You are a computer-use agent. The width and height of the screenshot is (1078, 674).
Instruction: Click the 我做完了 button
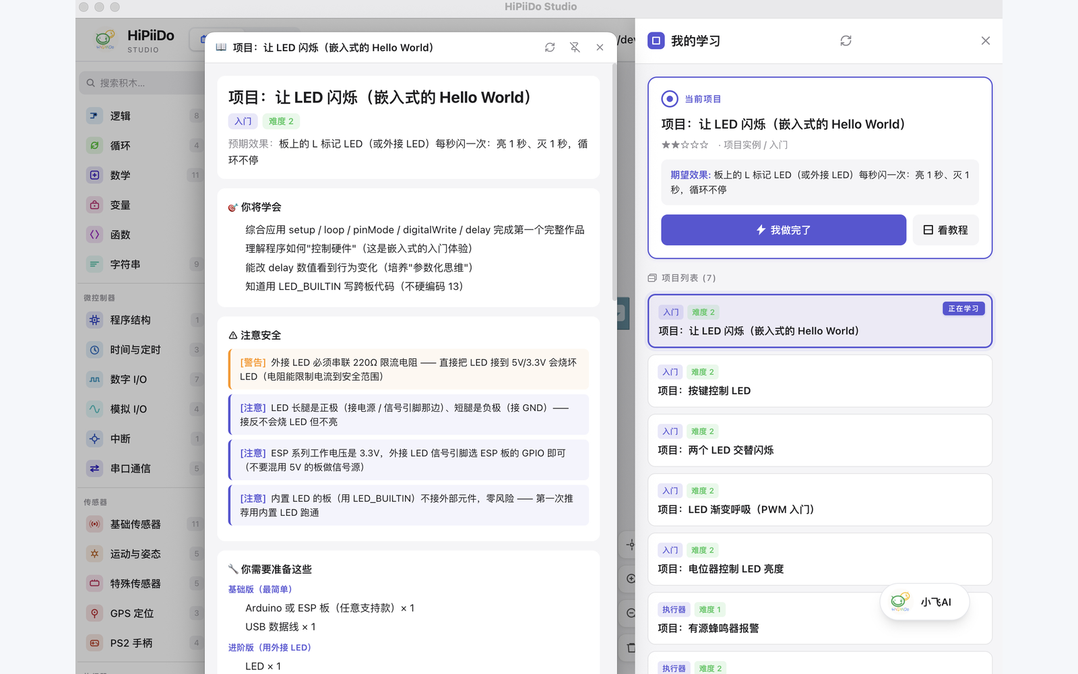pyautogui.click(x=784, y=230)
